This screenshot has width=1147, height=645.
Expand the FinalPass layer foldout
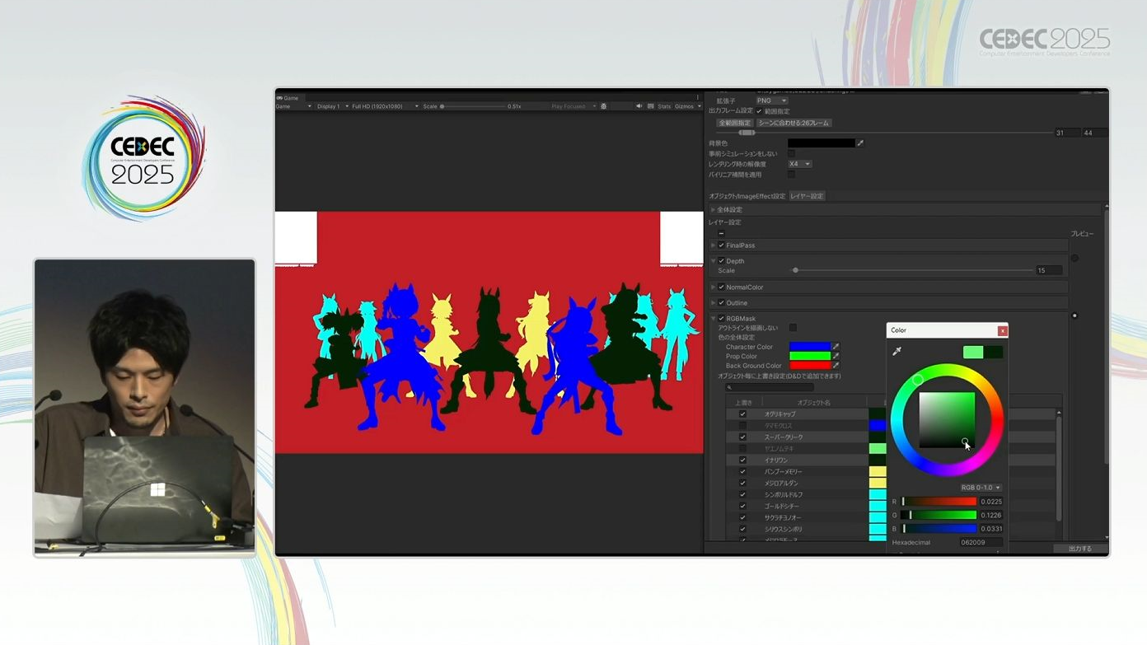coord(714,245)
